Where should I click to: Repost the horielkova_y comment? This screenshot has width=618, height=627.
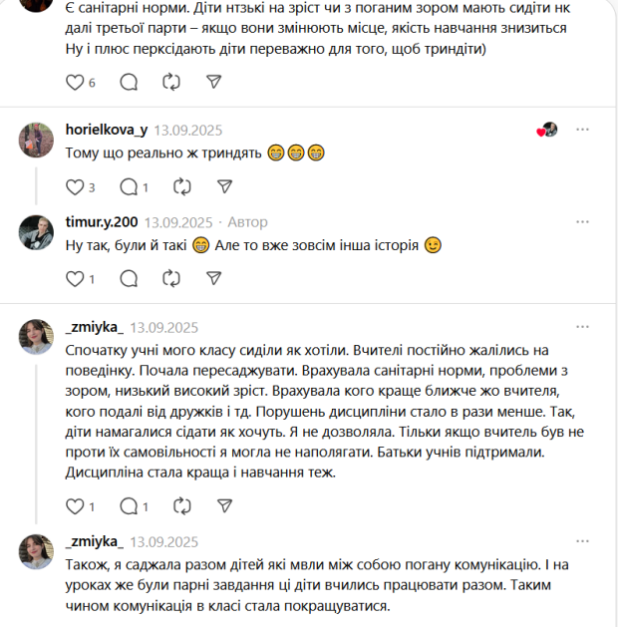pyautogui.click(x=181, y=186)
